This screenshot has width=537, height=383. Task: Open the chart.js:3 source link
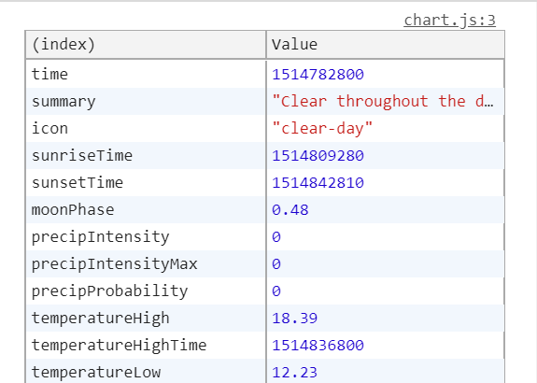pyautogui.click(x=449, y=21)
